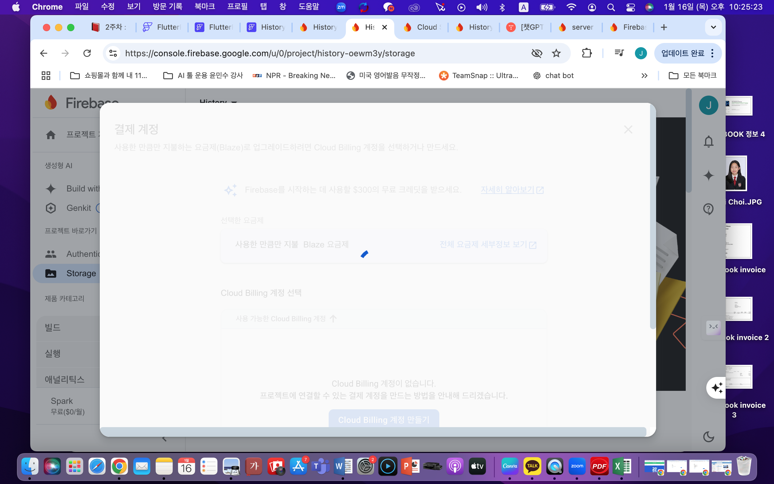
Task: Open KakaoTalk from the Dock
Action: tap(532, 466)
